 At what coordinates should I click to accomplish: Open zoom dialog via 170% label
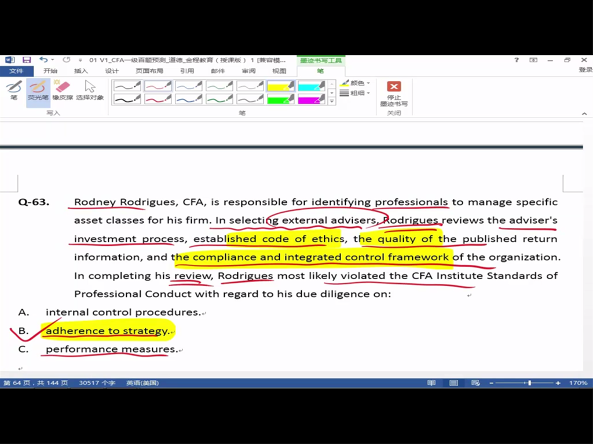[x=578, y=383]
